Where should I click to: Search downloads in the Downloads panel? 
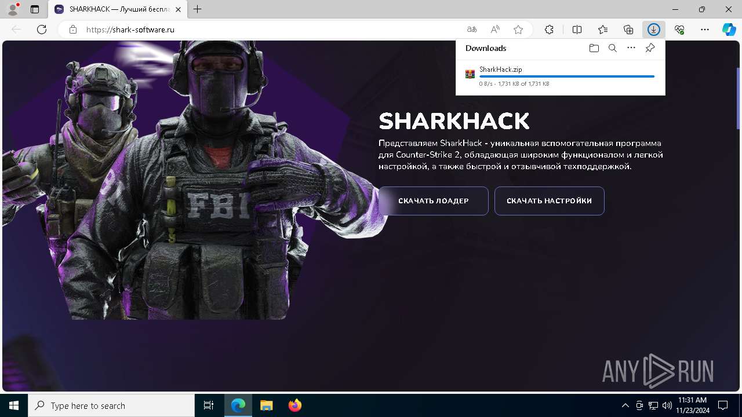click(x=613, y=48)
